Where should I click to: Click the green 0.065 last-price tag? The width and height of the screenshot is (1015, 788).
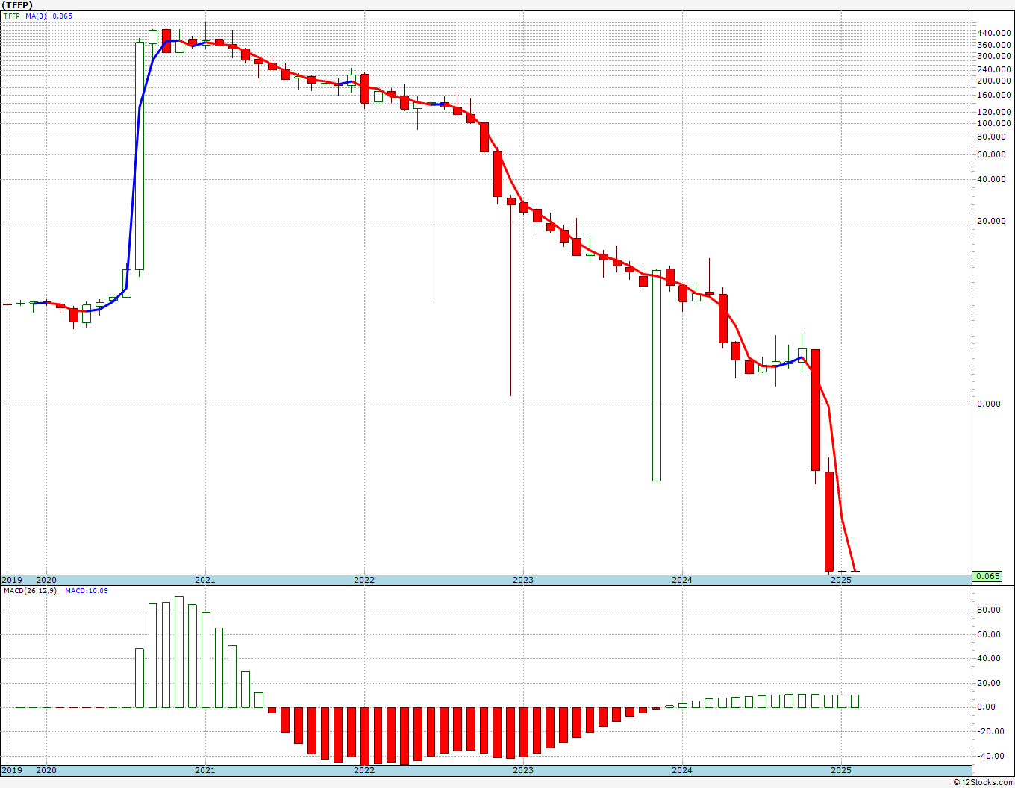pyautogui.click(x=988, y=576)
